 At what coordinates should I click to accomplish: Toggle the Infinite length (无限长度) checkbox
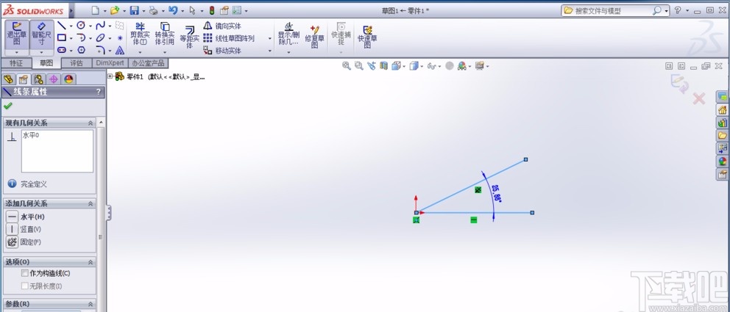click(25, 286)
